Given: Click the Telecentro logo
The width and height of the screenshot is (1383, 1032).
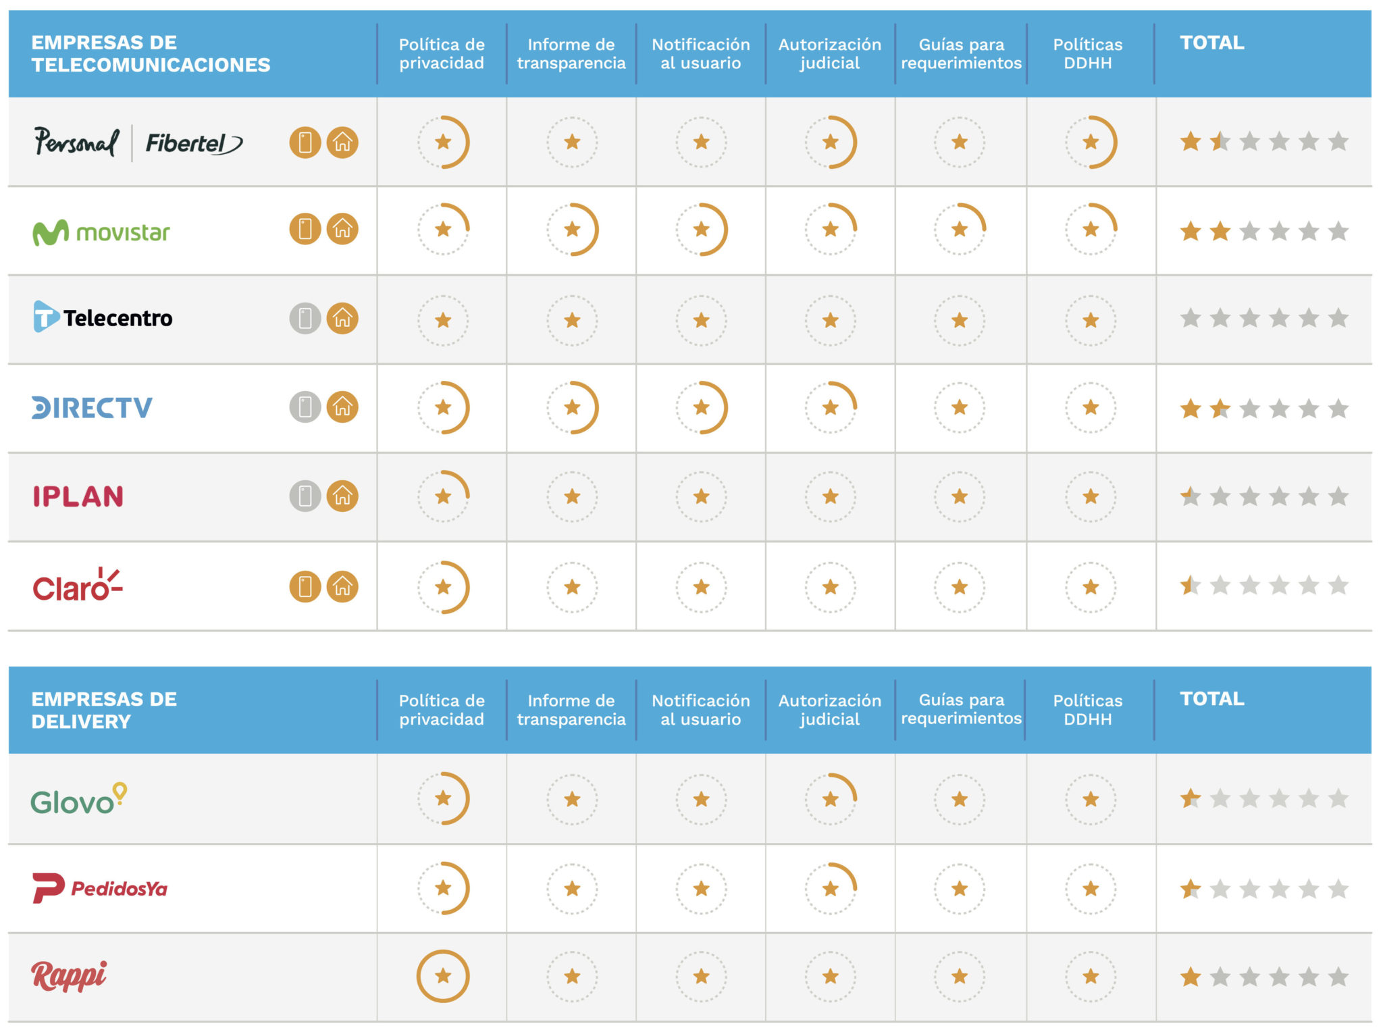Looking at the screenshot, I should click(x=103, y=317).
